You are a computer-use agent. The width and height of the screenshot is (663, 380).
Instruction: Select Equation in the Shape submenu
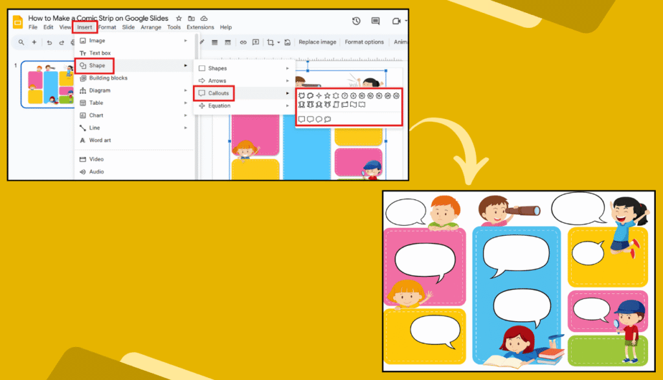coord(244,106)
